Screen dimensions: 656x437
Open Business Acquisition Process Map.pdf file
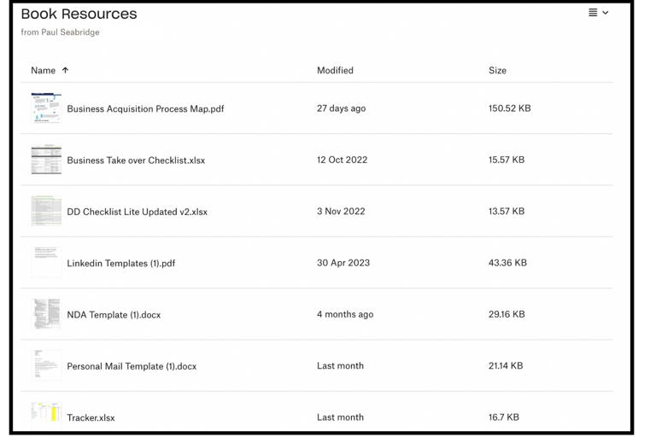tap(145, 109)
